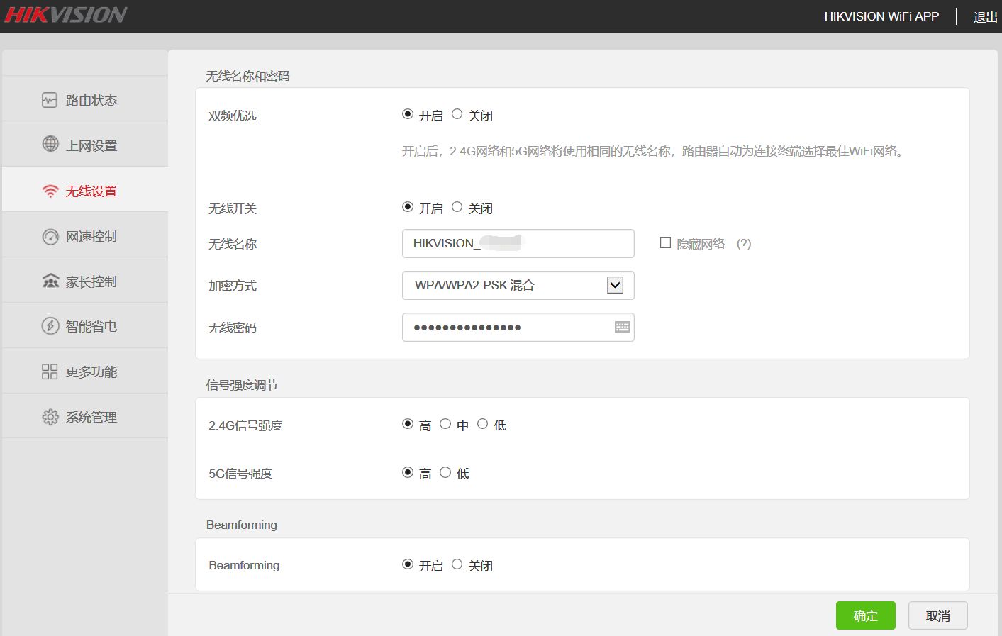Image resolution: width=1002 pixels, height=636 pixels.
Task: Set 5G信号强度 to 高
Action: coord(408,472)
